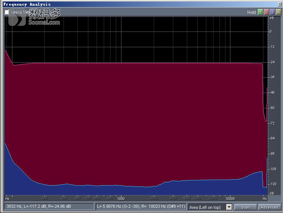
Task: Click the Hold label text
Action: click(x=251, y=12)
